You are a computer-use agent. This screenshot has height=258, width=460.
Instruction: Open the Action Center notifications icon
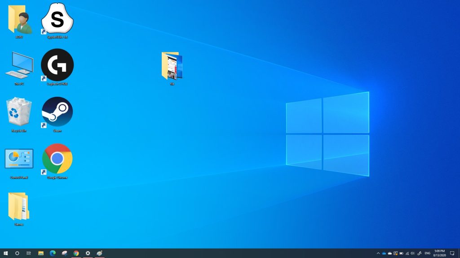click(452, 254)
